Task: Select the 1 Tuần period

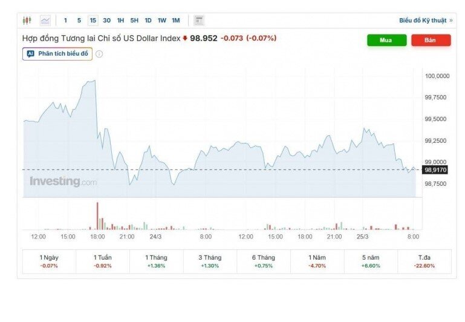Action: point(103,261)
